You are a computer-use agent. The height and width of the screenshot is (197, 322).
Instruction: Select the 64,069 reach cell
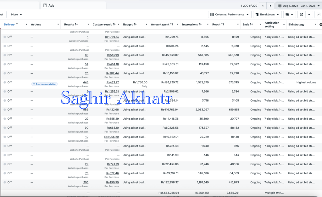pyautogui.click(x=234, y=173)
